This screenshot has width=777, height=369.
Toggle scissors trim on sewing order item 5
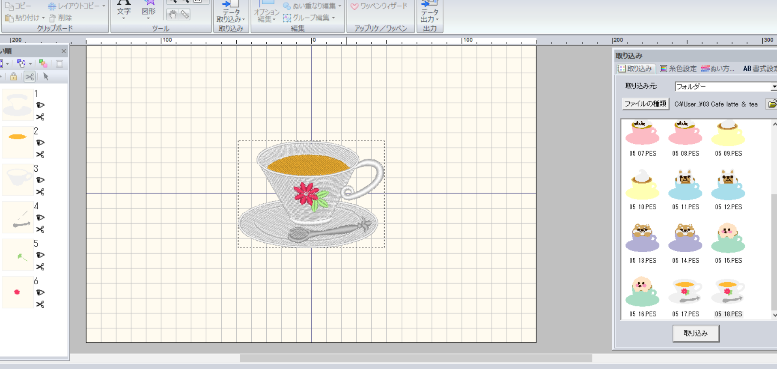40,267
